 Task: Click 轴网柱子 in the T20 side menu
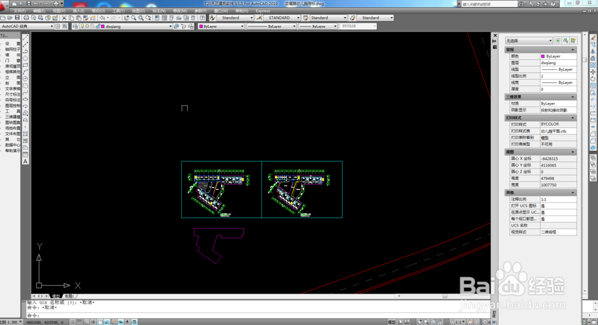pos(13,50)
